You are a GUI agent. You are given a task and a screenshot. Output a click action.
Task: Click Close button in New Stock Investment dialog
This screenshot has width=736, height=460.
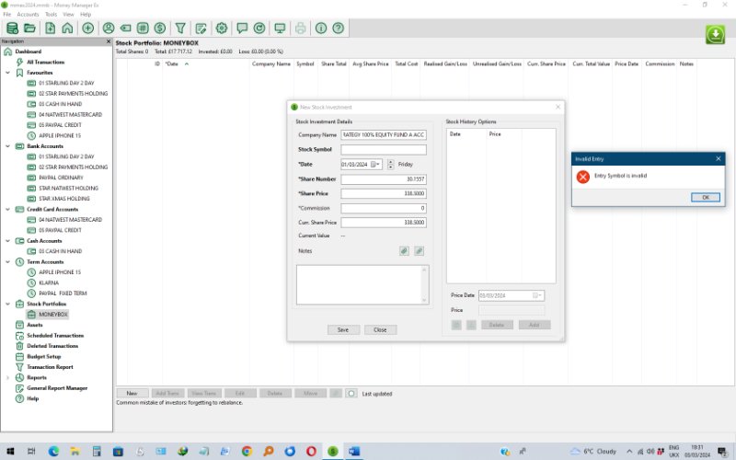click(380, 329)
